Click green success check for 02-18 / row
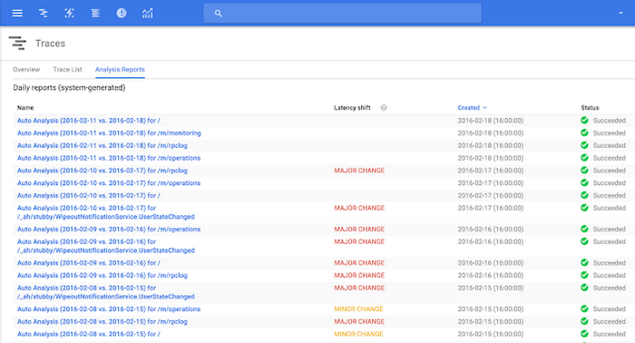This screenshot has width=635, height=343. 584,120
